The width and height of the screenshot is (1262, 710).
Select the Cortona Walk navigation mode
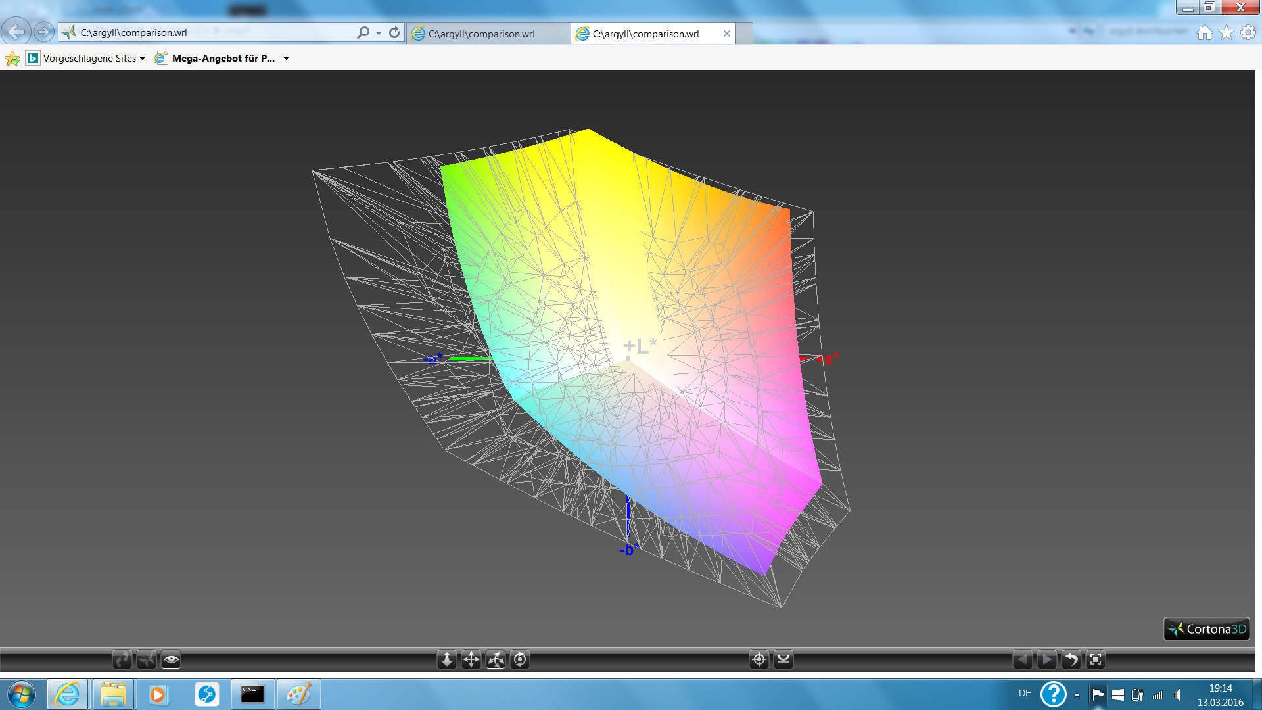[x=122, y=659]
